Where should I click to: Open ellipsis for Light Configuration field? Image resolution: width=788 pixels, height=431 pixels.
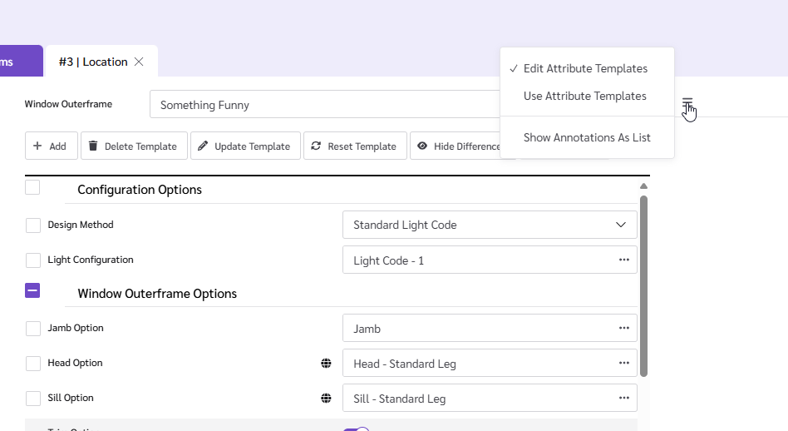coord(623,260)
